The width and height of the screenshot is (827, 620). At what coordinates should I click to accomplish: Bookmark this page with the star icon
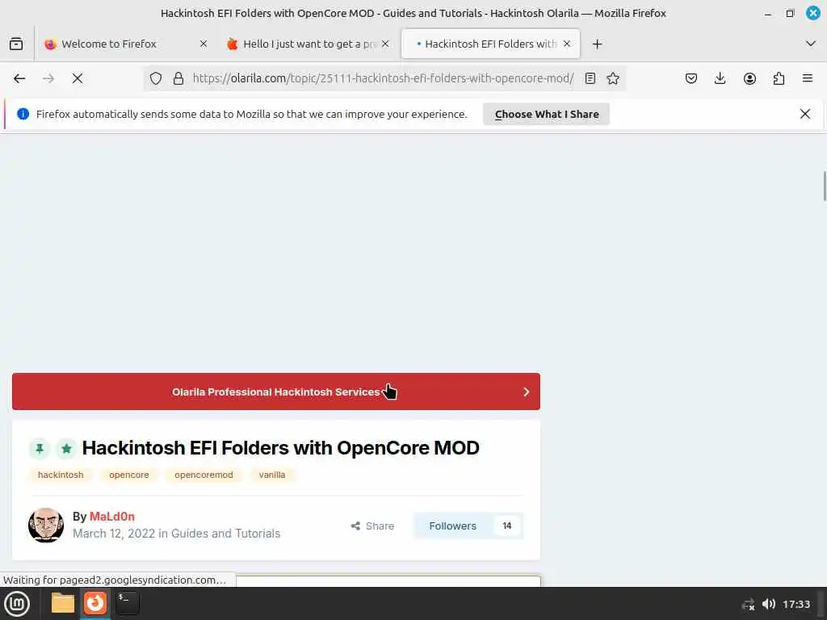(x=613, y=78)
